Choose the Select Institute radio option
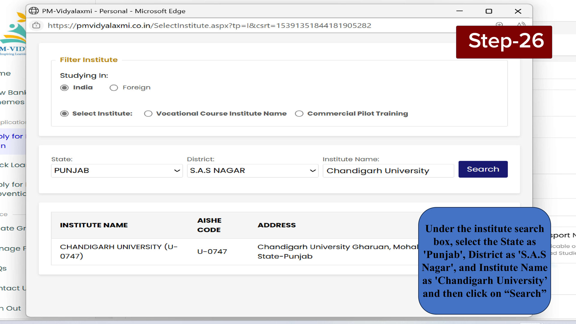Image resolution: width=576 pixels, height=324 pixels. pyautogui.click(x=64, y=114)
